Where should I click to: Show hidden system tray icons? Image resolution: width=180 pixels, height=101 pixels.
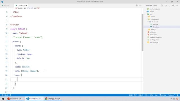click(x=171, y=99)
